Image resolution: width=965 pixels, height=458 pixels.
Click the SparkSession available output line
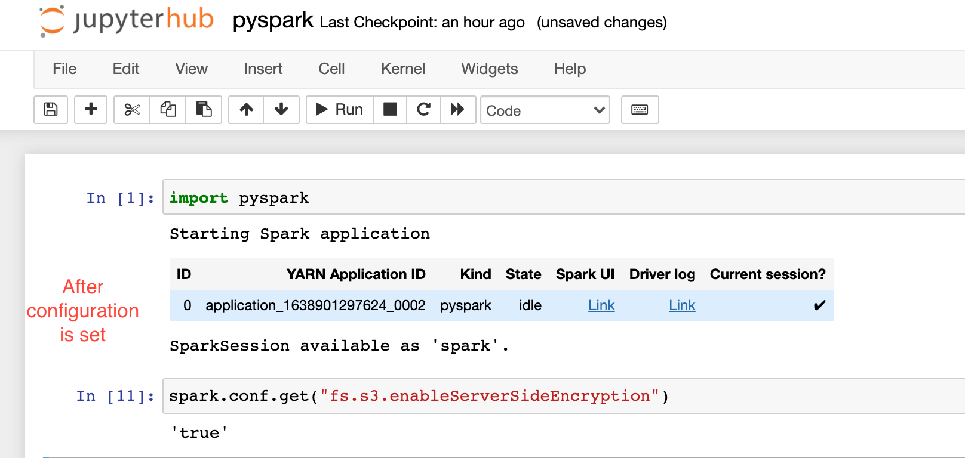click(x=339, y=346)
